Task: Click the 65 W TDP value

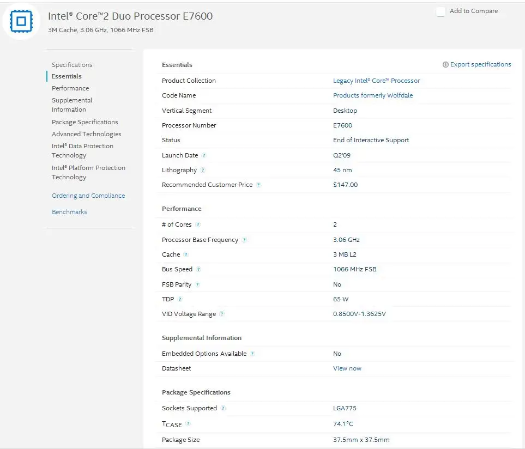Action: coord(341,299)
